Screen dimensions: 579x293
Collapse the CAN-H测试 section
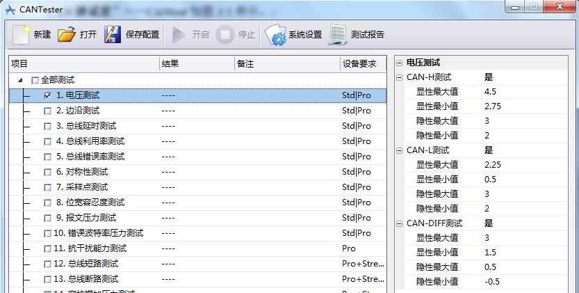[x=399, y=78]
